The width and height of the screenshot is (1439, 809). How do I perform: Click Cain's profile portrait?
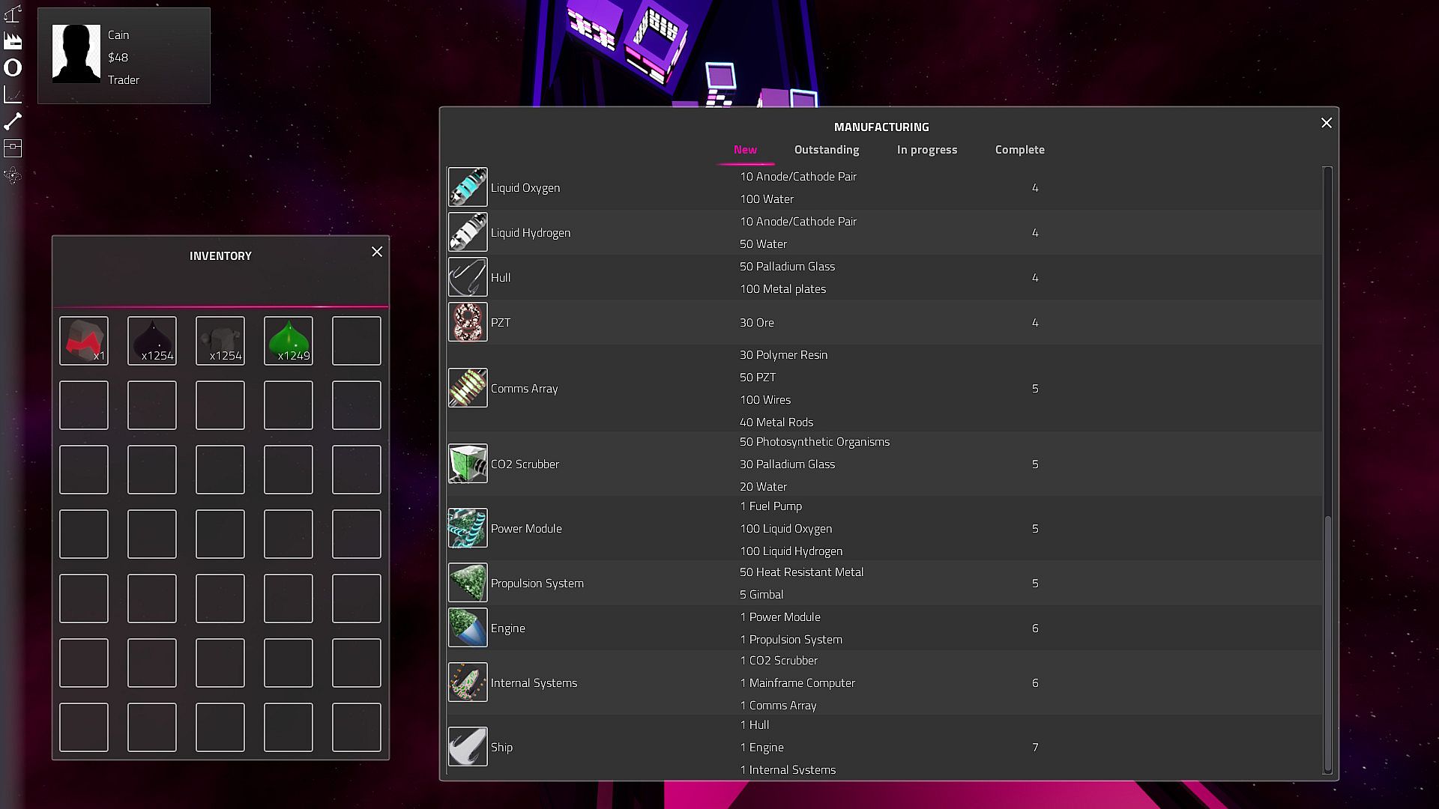tap(76, 54)
